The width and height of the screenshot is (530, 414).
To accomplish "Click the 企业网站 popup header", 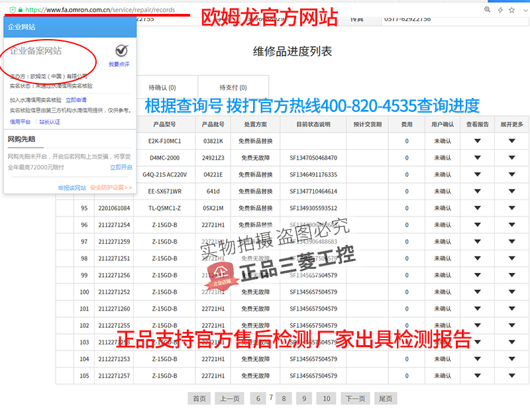I will click(70, 27).
